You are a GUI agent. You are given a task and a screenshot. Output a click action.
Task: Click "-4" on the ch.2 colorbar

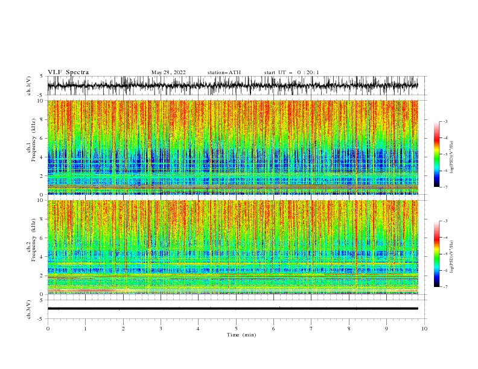point(445,238)
